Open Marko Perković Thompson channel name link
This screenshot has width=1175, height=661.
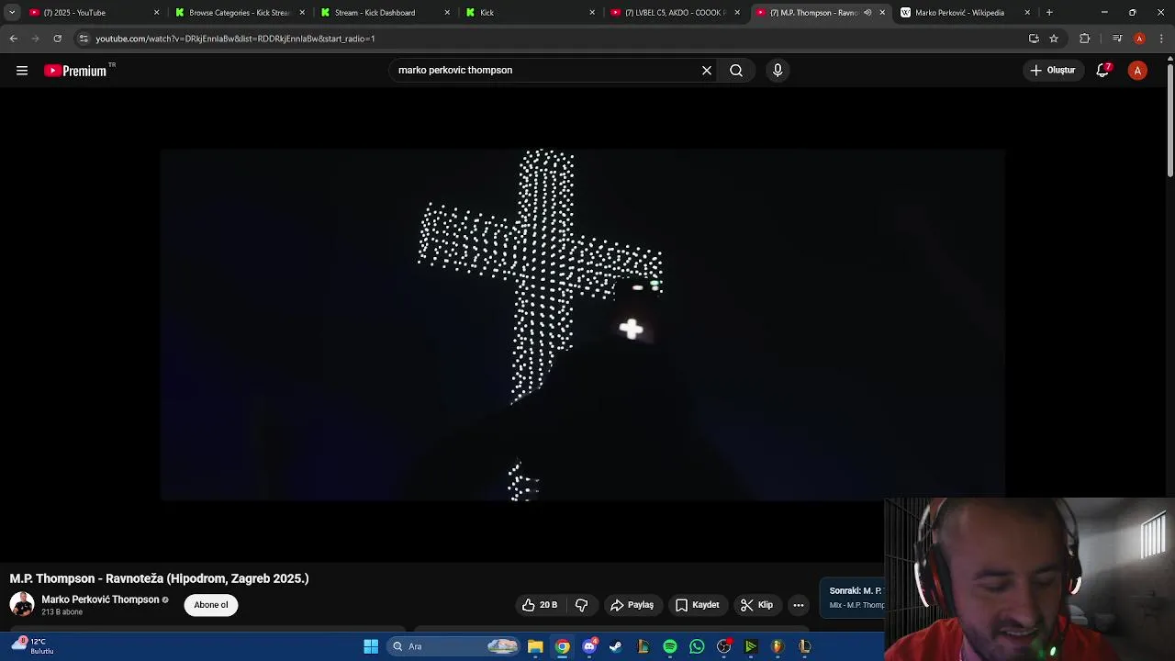100,599
